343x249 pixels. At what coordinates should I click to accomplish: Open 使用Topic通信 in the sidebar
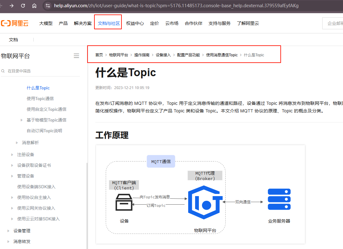tap(40, 99)
